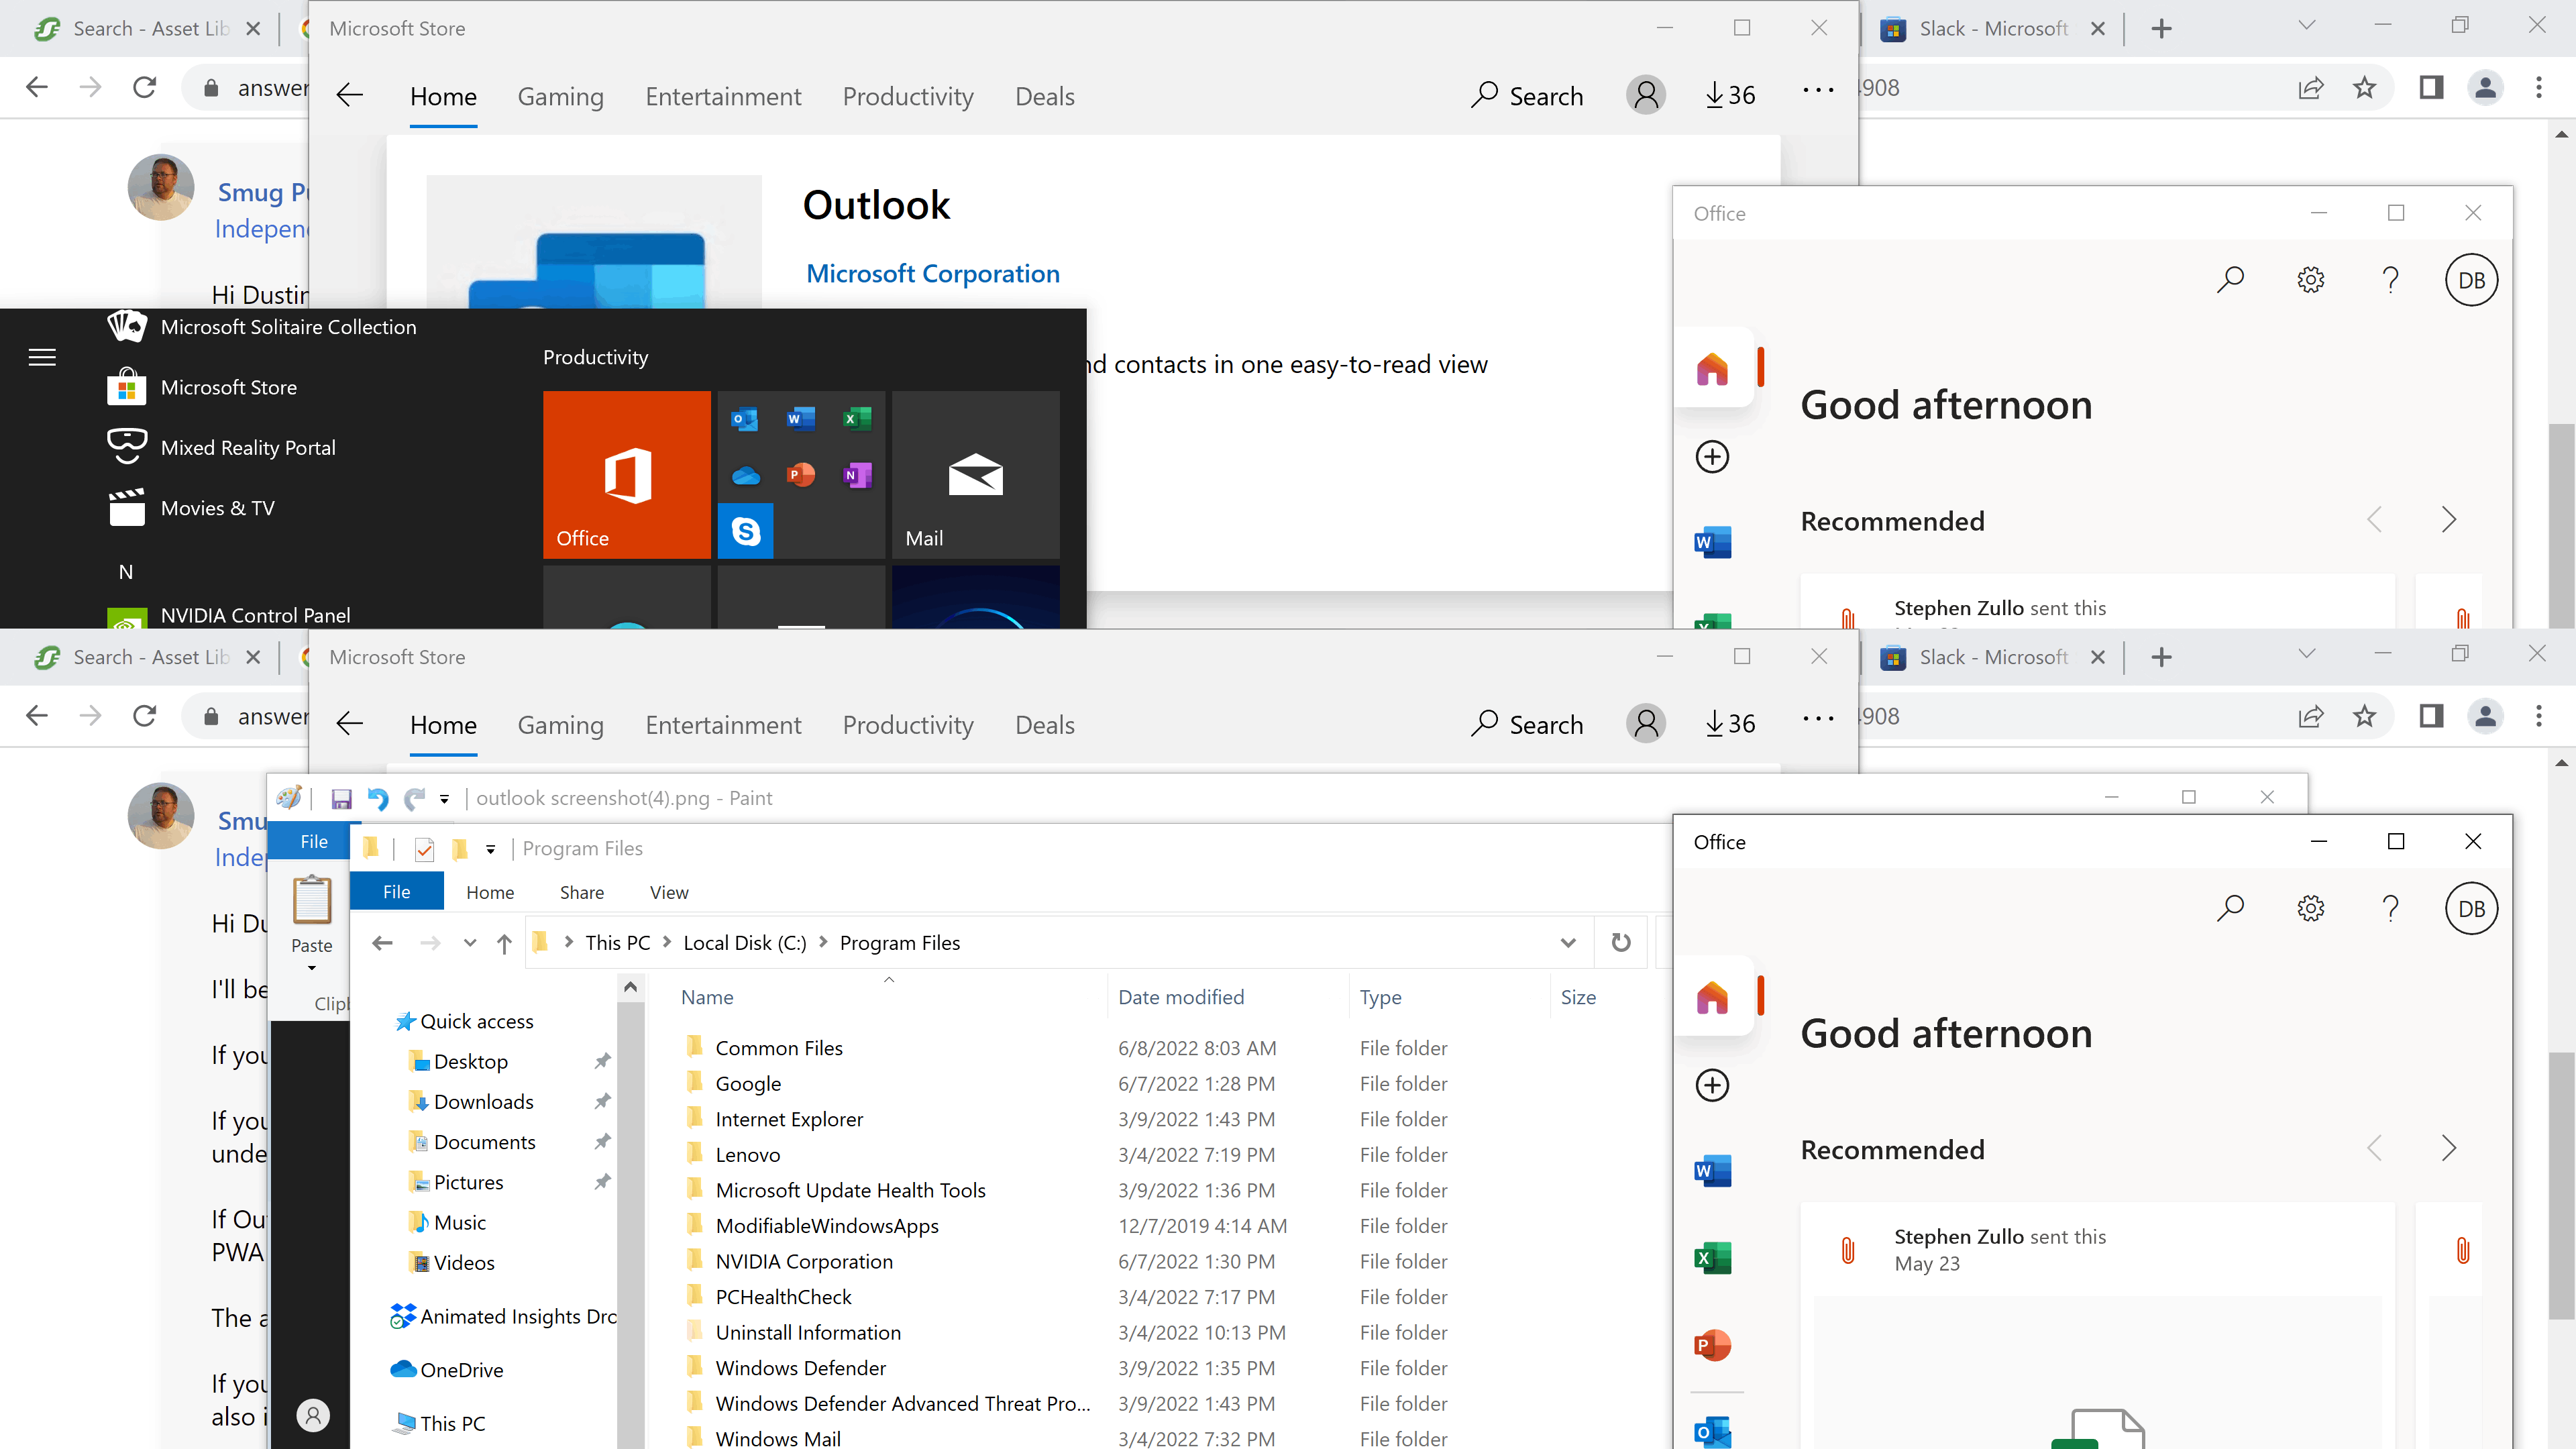Switch to File Explorer's Share ribbon tab
The image size is (2576, 1449).
click(582, 892)
